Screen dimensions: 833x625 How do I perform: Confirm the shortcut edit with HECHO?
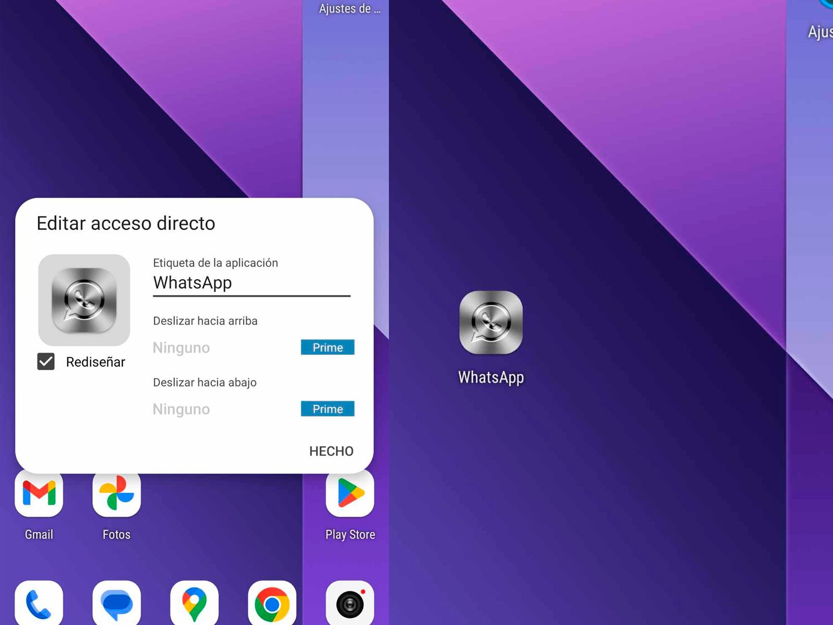tap(331, 451)
